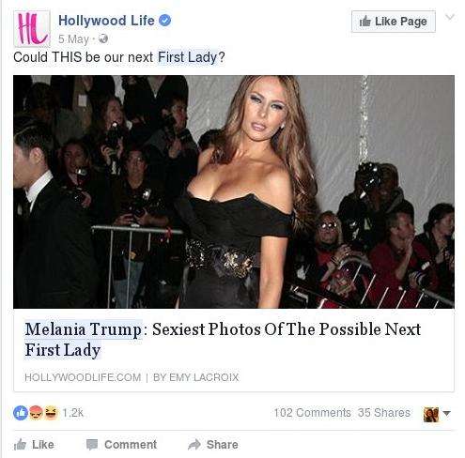Click the 5 May timestamp link
465x458 pixels.
click(x=73, y=39)
